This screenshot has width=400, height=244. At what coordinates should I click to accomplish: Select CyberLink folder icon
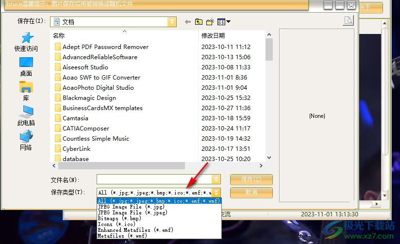(x=58, y=149)
